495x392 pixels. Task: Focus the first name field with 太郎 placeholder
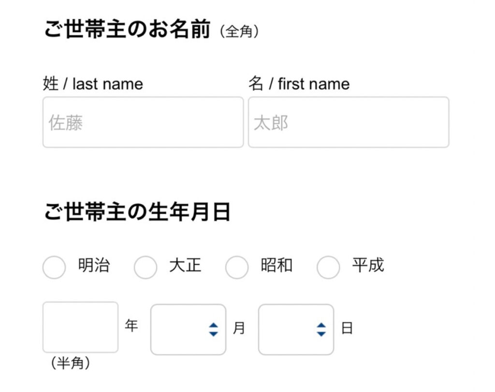coord(348,122)
